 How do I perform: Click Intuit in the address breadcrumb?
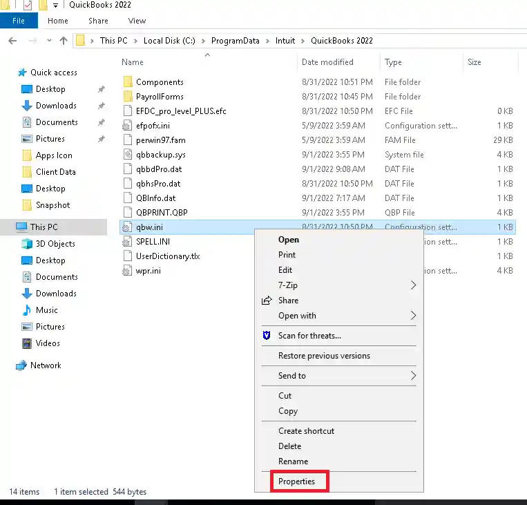coord(285,41)
